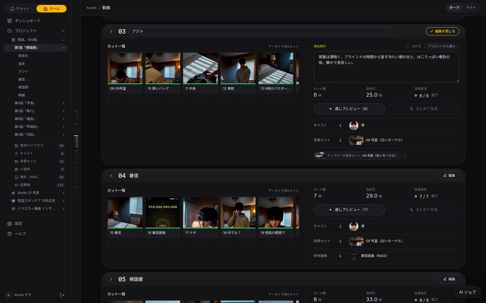The image size is (486, 303).
Task: Toggle section 03 アジト chevron
Action: (x=111, y=32)
